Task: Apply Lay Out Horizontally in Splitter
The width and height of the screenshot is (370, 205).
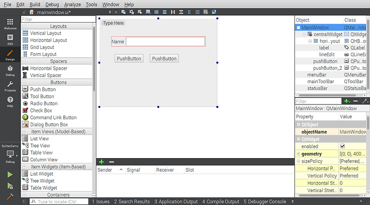Action: coord(173,12)
